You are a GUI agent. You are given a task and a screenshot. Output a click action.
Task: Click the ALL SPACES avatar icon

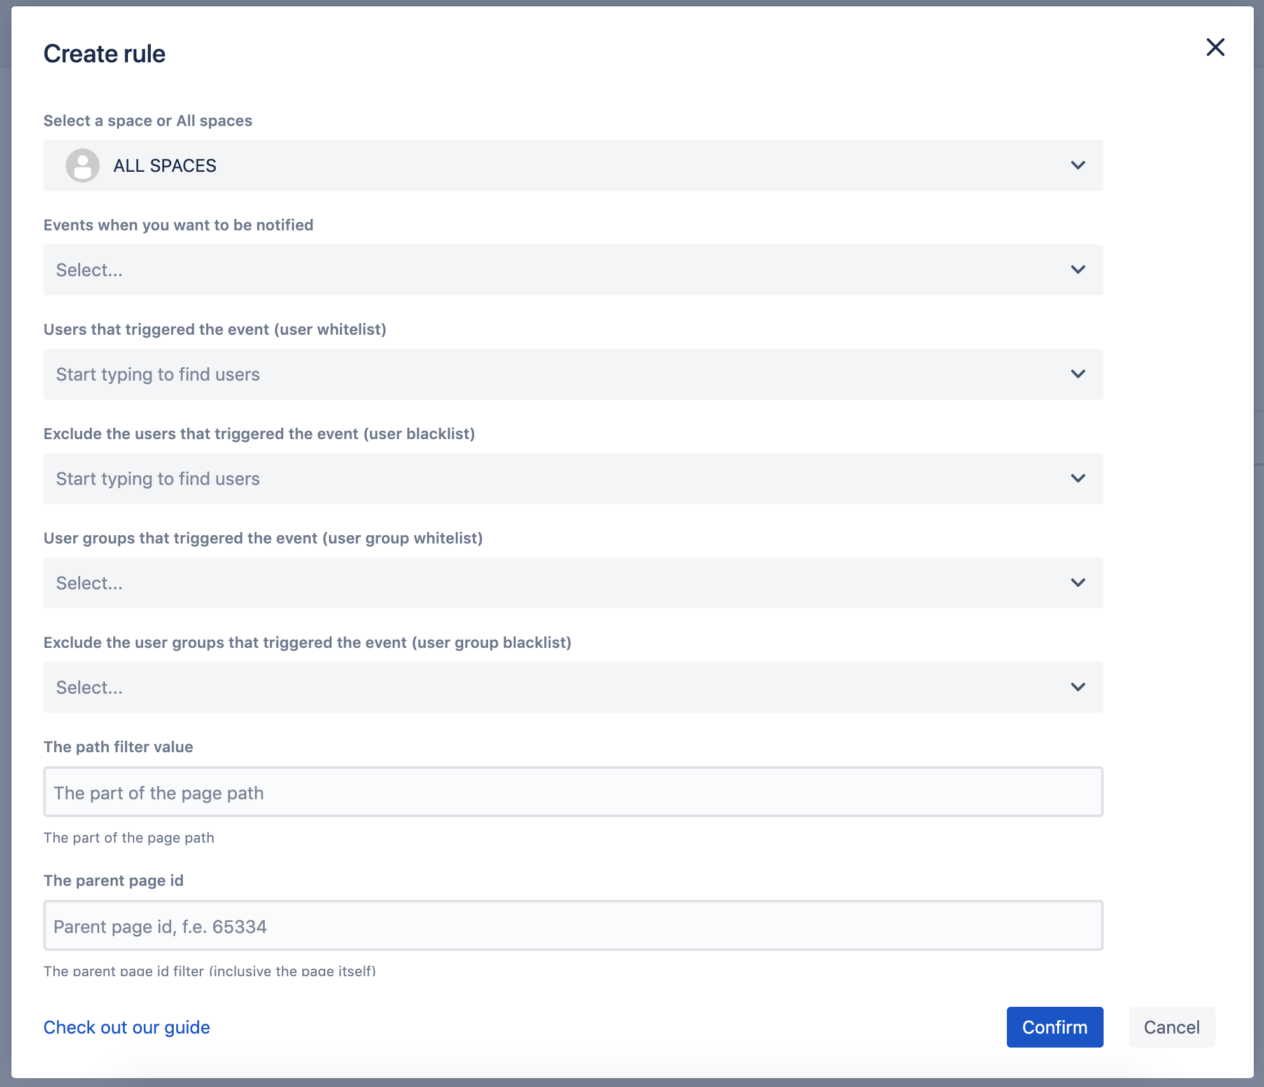click(83, 165)
